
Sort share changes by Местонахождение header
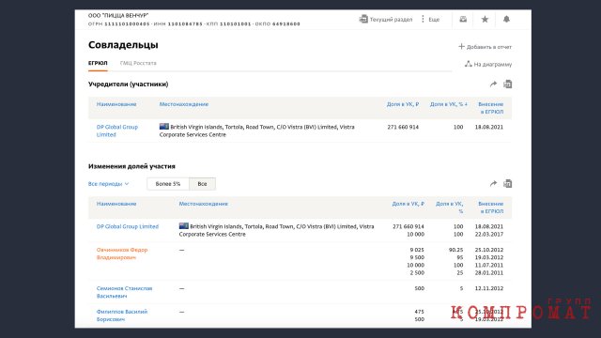(x=204, y=204)
